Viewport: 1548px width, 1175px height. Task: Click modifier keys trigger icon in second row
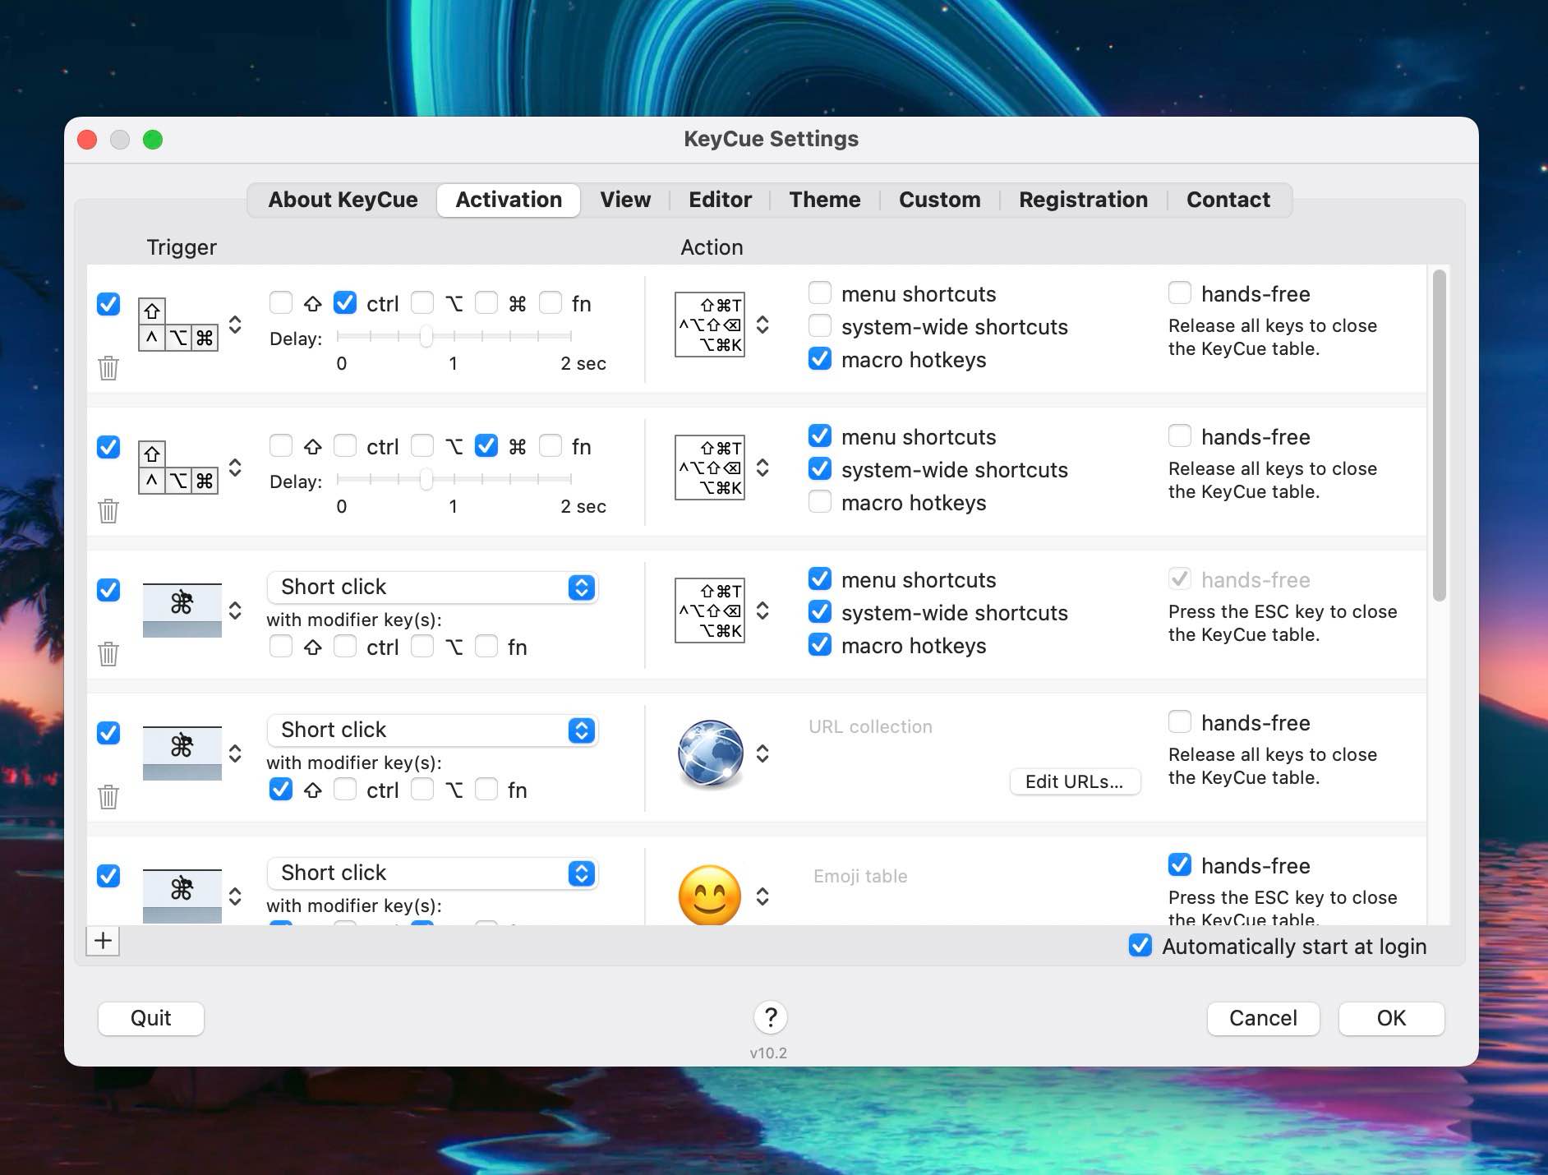point(178,468)
